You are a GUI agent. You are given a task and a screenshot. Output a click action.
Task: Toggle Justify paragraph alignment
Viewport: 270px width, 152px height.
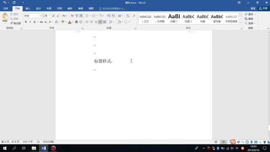tap(100, 22)
